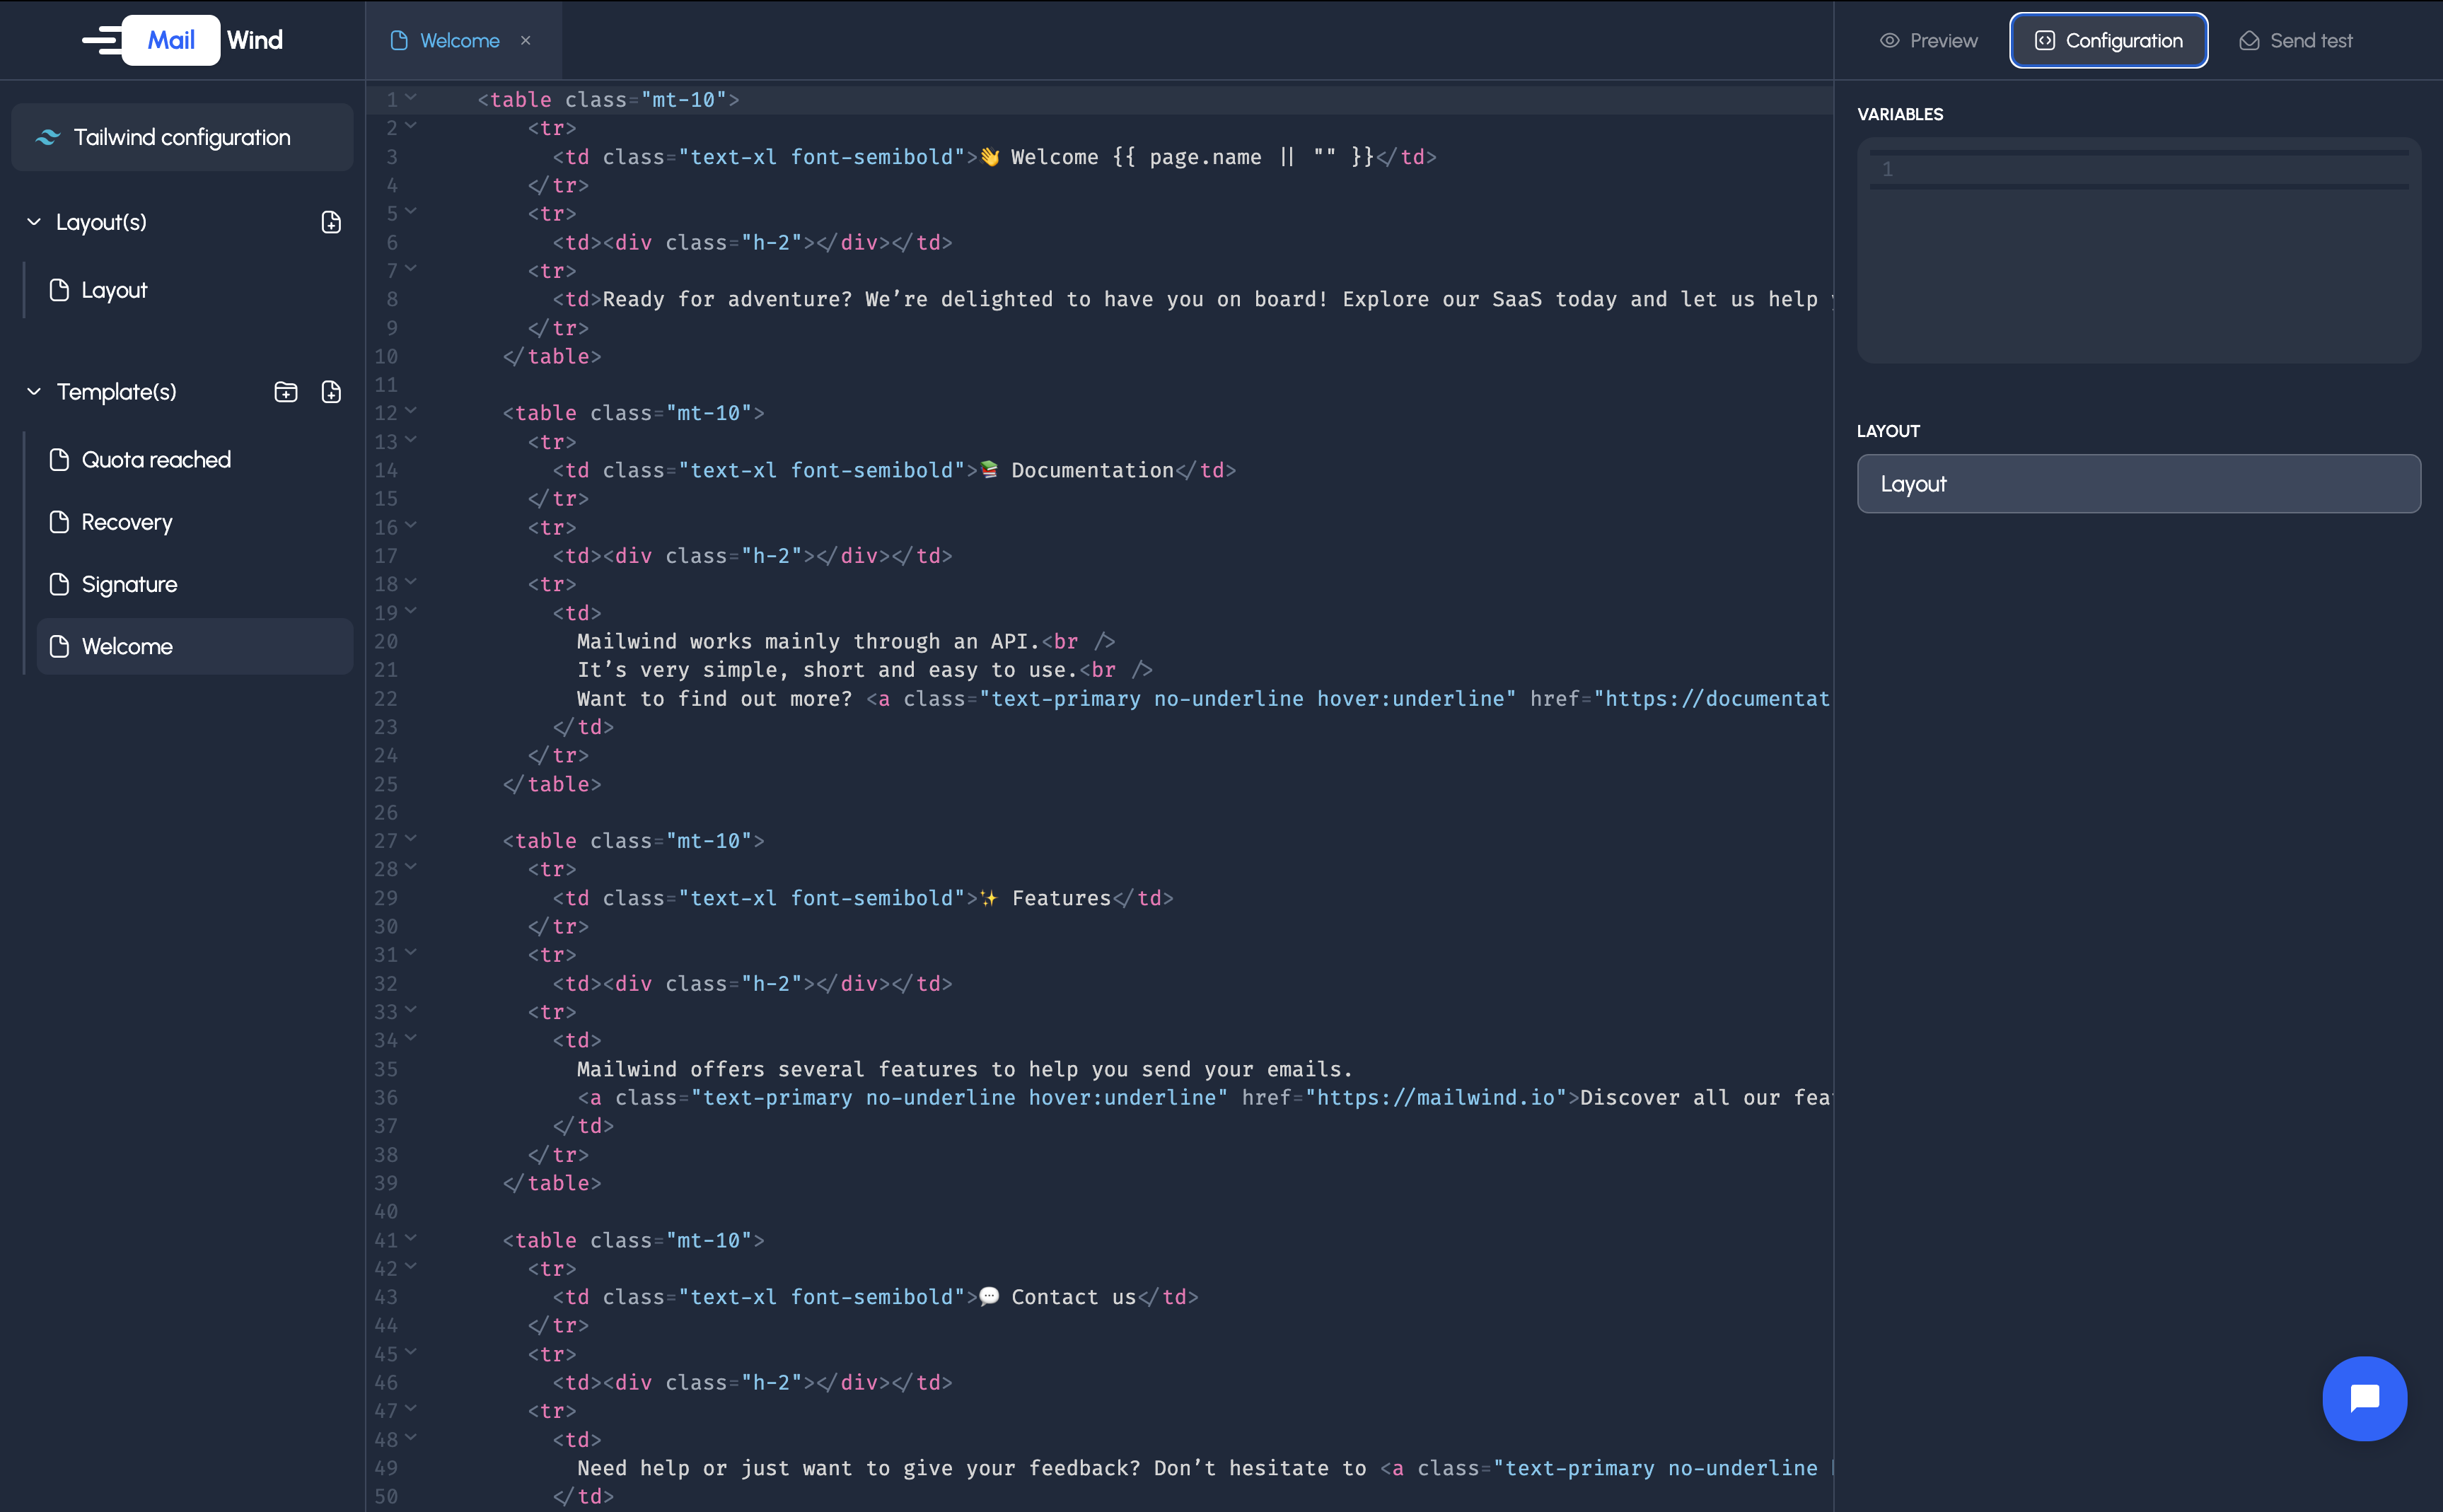Click the Welcome tab file icon
Viewport: 2443px width, 1512px height.
pyautogui.click(x=399, y=41)
